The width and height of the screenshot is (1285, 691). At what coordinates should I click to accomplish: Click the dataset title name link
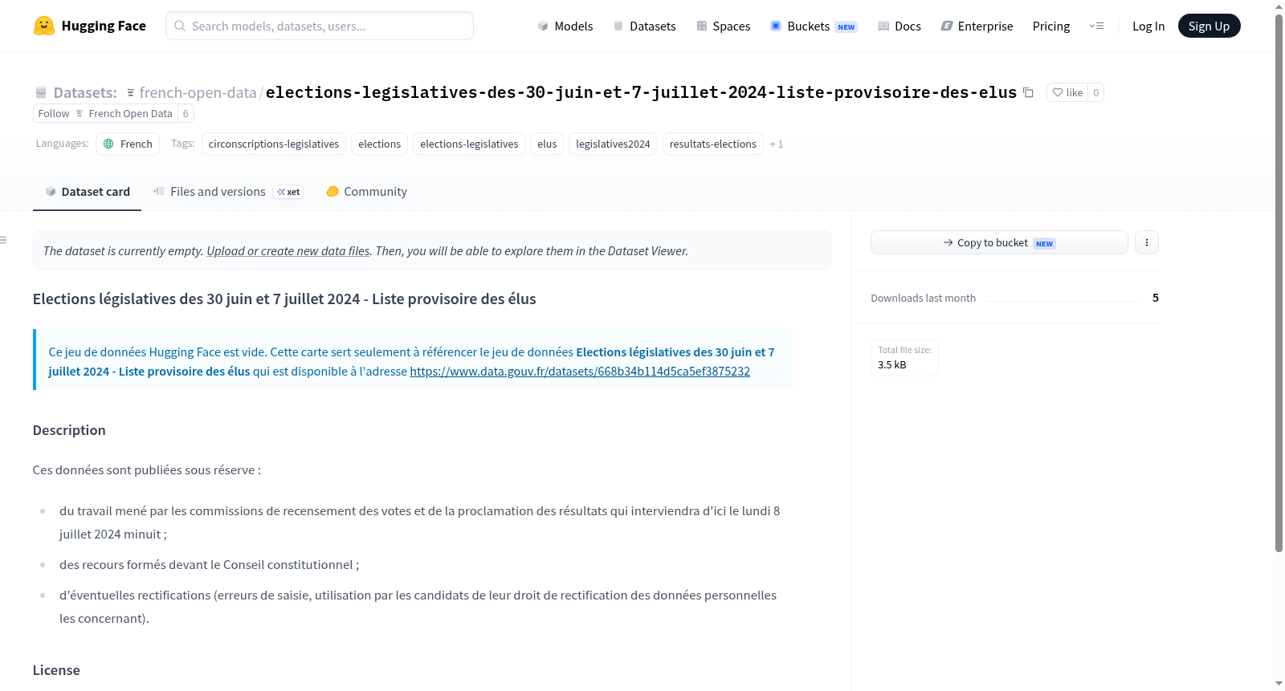click(x=641, y=92)
